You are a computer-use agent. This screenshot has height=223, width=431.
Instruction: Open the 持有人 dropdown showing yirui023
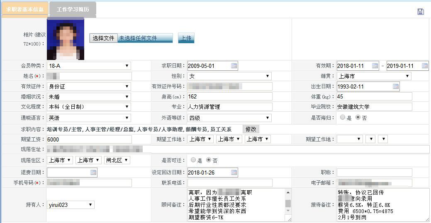coord(71,205)
